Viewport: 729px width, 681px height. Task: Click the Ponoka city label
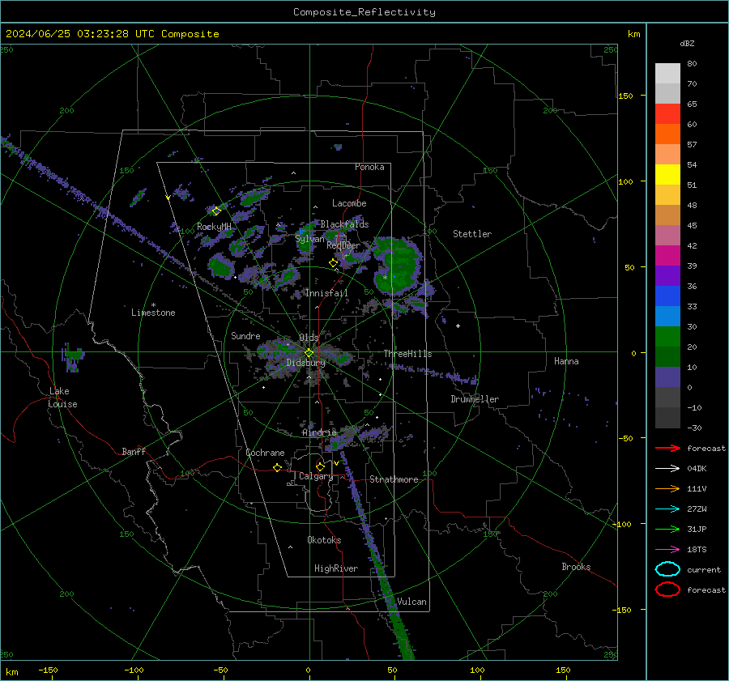[x=369, y=167]
